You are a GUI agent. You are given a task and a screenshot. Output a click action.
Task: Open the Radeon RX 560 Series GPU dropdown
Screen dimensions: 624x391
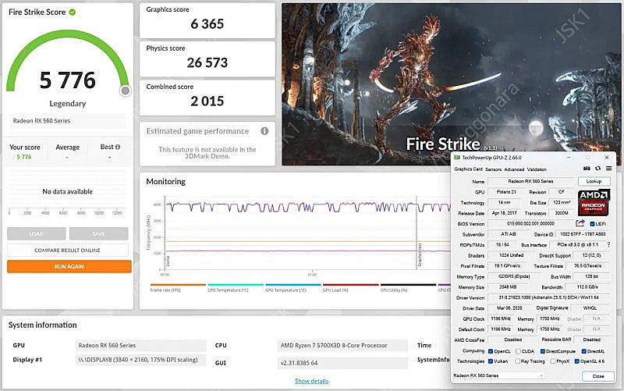(x=498, y=375)
